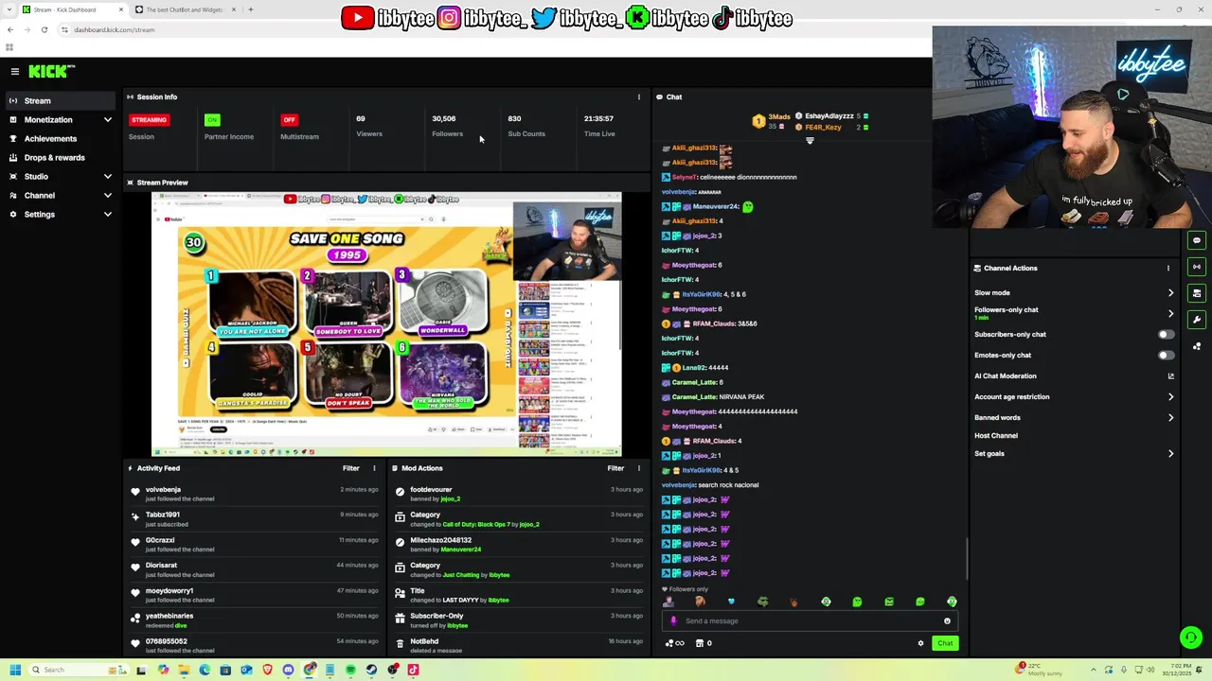Click the red STREAMING status badge
The image size is (1212, 681).
coord(149,120)
